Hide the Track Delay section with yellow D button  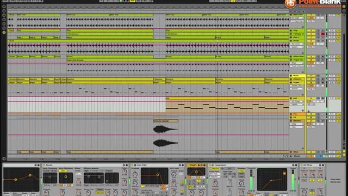pos(344,155)
